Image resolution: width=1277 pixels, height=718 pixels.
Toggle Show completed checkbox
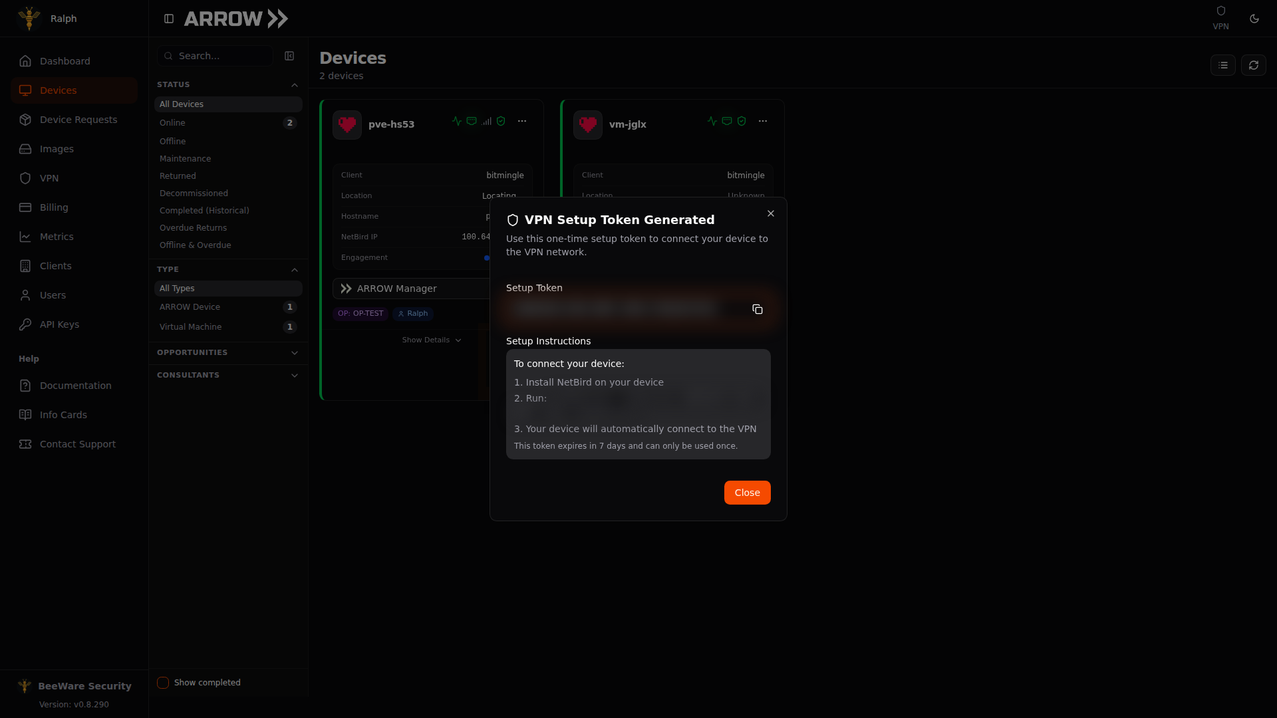(x=163, y=683)
